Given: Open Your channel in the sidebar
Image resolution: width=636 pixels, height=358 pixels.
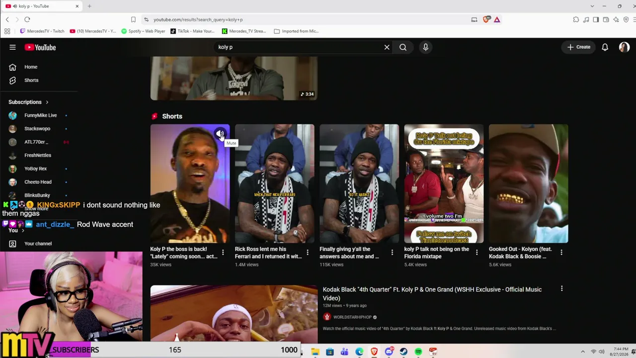Looking at the screenshot, I should (38, 244).
